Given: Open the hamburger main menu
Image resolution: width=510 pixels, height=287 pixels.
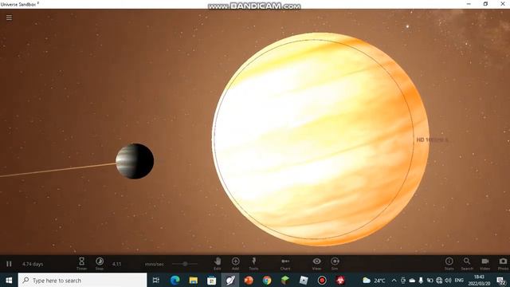Looking at the screenshot, I should [9, 18].
